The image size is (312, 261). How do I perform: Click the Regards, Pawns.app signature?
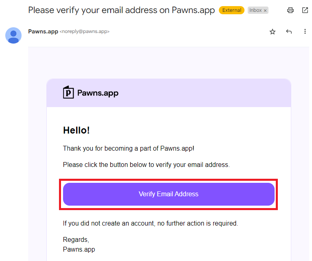click(x=79, y=244)
